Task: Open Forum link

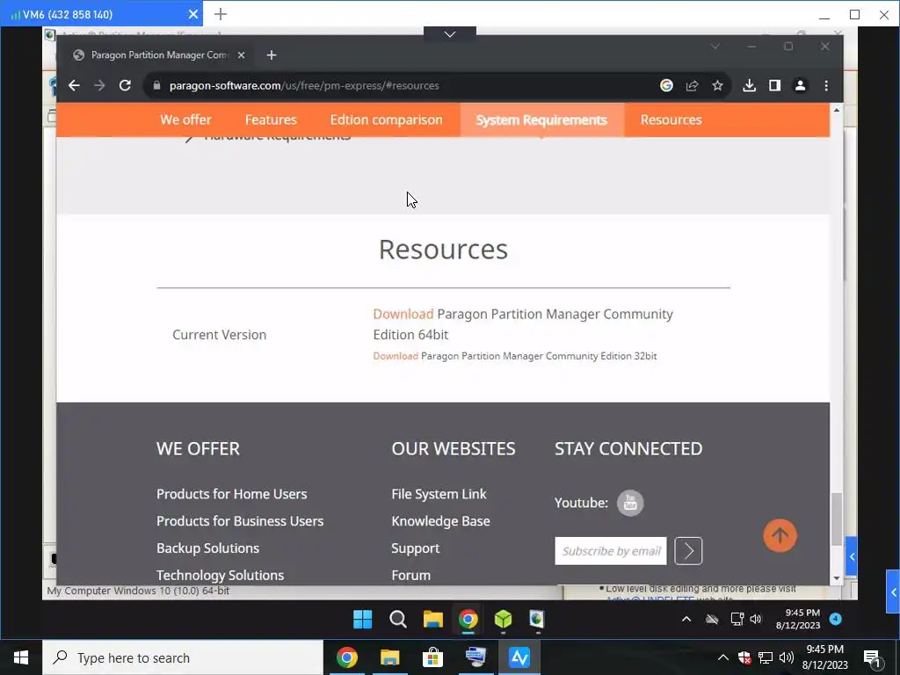Action: 411,575
